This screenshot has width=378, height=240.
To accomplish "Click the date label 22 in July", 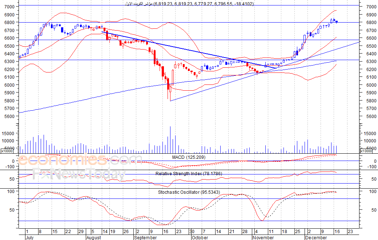I will pos(68,232).
